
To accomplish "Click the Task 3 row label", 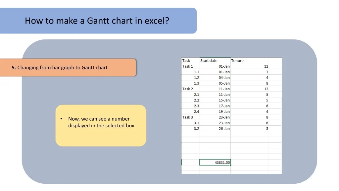I will (x=190, y=117).
